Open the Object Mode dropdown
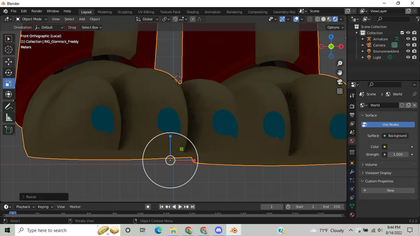Screen dimensions: 420x236 tap(31, 19)
